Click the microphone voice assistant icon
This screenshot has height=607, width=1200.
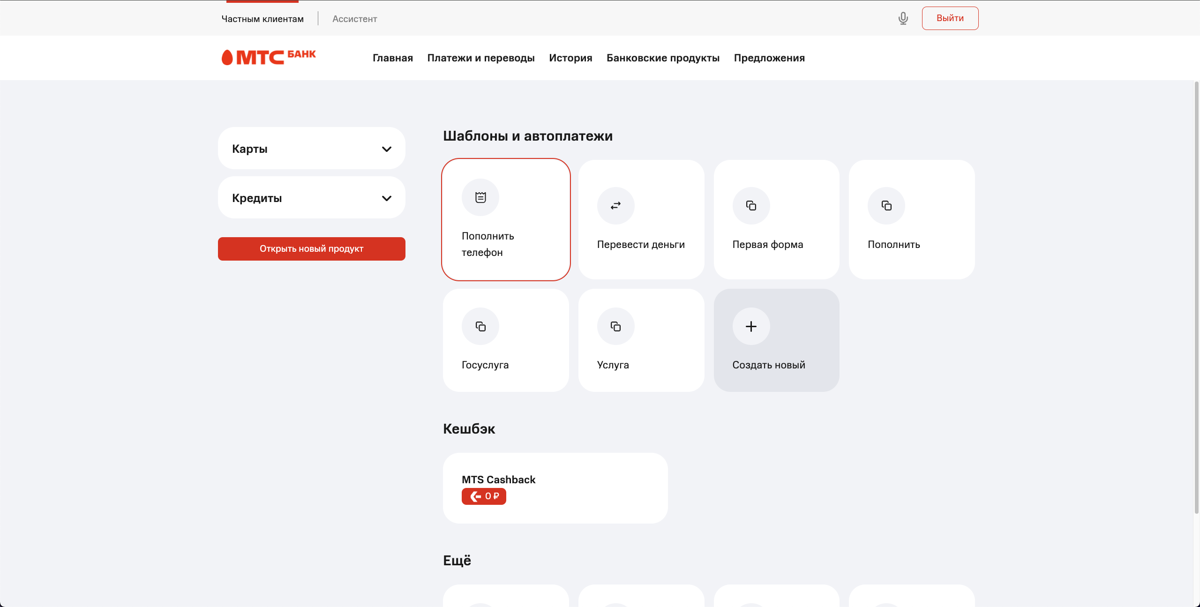point(903,18)
